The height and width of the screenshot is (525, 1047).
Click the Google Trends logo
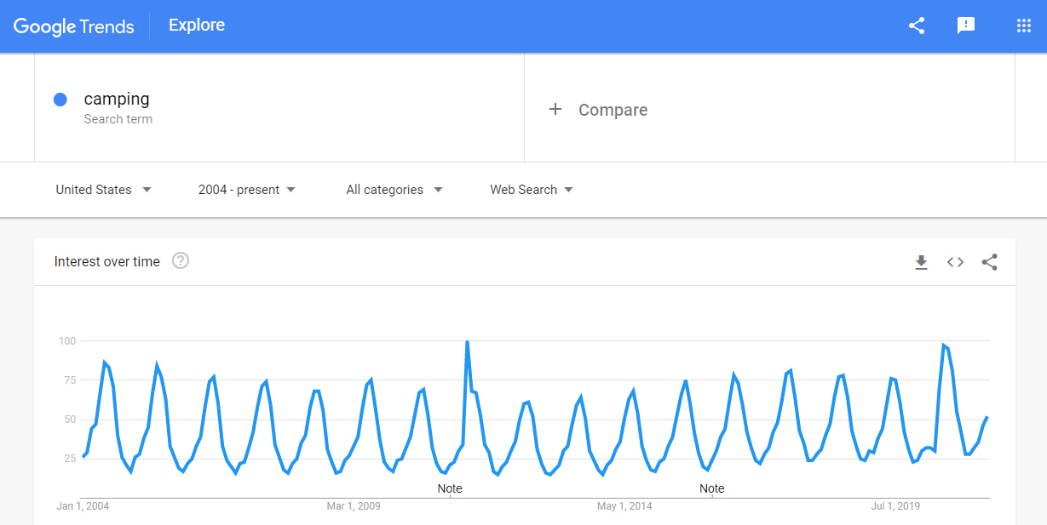[x=74, y=26]
